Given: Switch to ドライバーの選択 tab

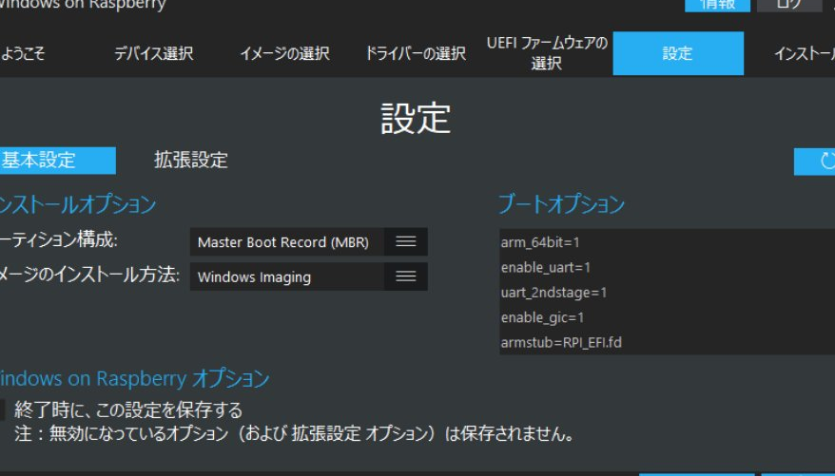Looking at the screenshot, I should [416, 54].
